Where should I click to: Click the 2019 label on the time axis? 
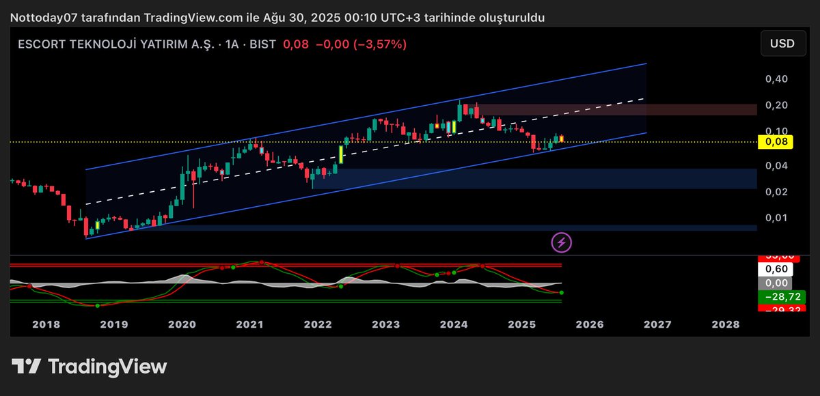click(114, 325)
